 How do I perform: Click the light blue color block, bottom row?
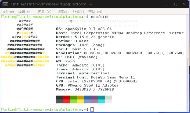pos(87,101)
